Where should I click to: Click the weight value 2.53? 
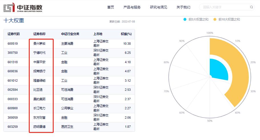pos(128,90)
